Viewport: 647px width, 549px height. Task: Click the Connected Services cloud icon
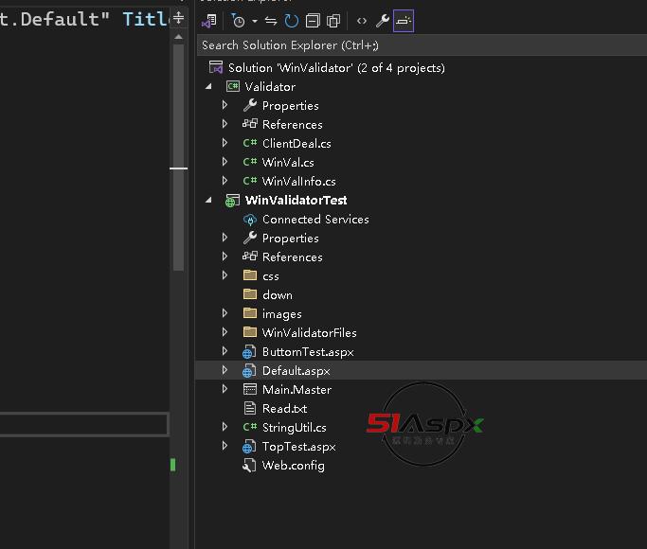click(x=250, y=220)
